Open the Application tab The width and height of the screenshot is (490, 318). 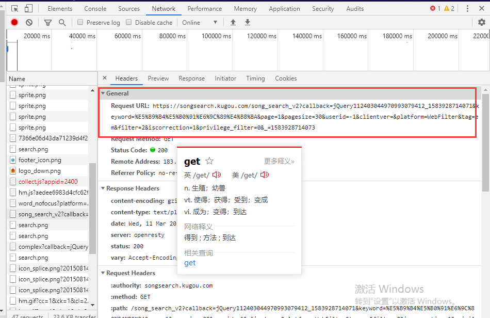[284, 9]
